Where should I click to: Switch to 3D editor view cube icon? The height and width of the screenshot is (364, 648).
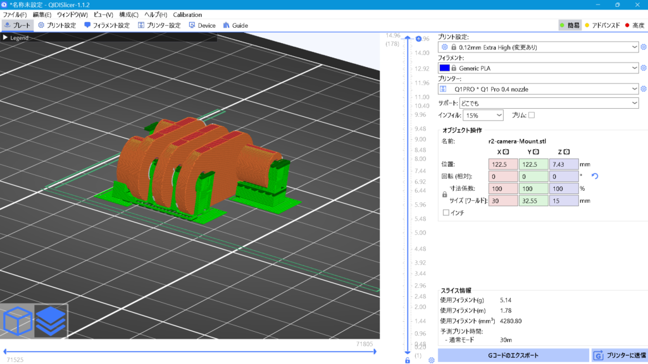point(17,322)
